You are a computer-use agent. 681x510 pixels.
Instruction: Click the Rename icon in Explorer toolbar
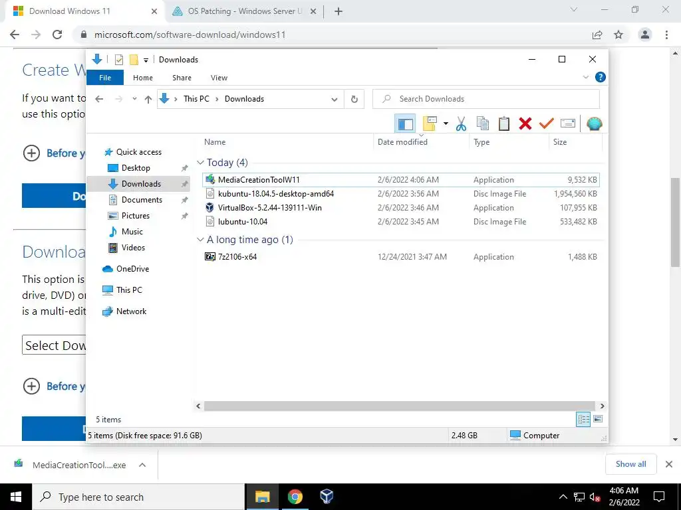pyautogui.click(x=568, y=124)
